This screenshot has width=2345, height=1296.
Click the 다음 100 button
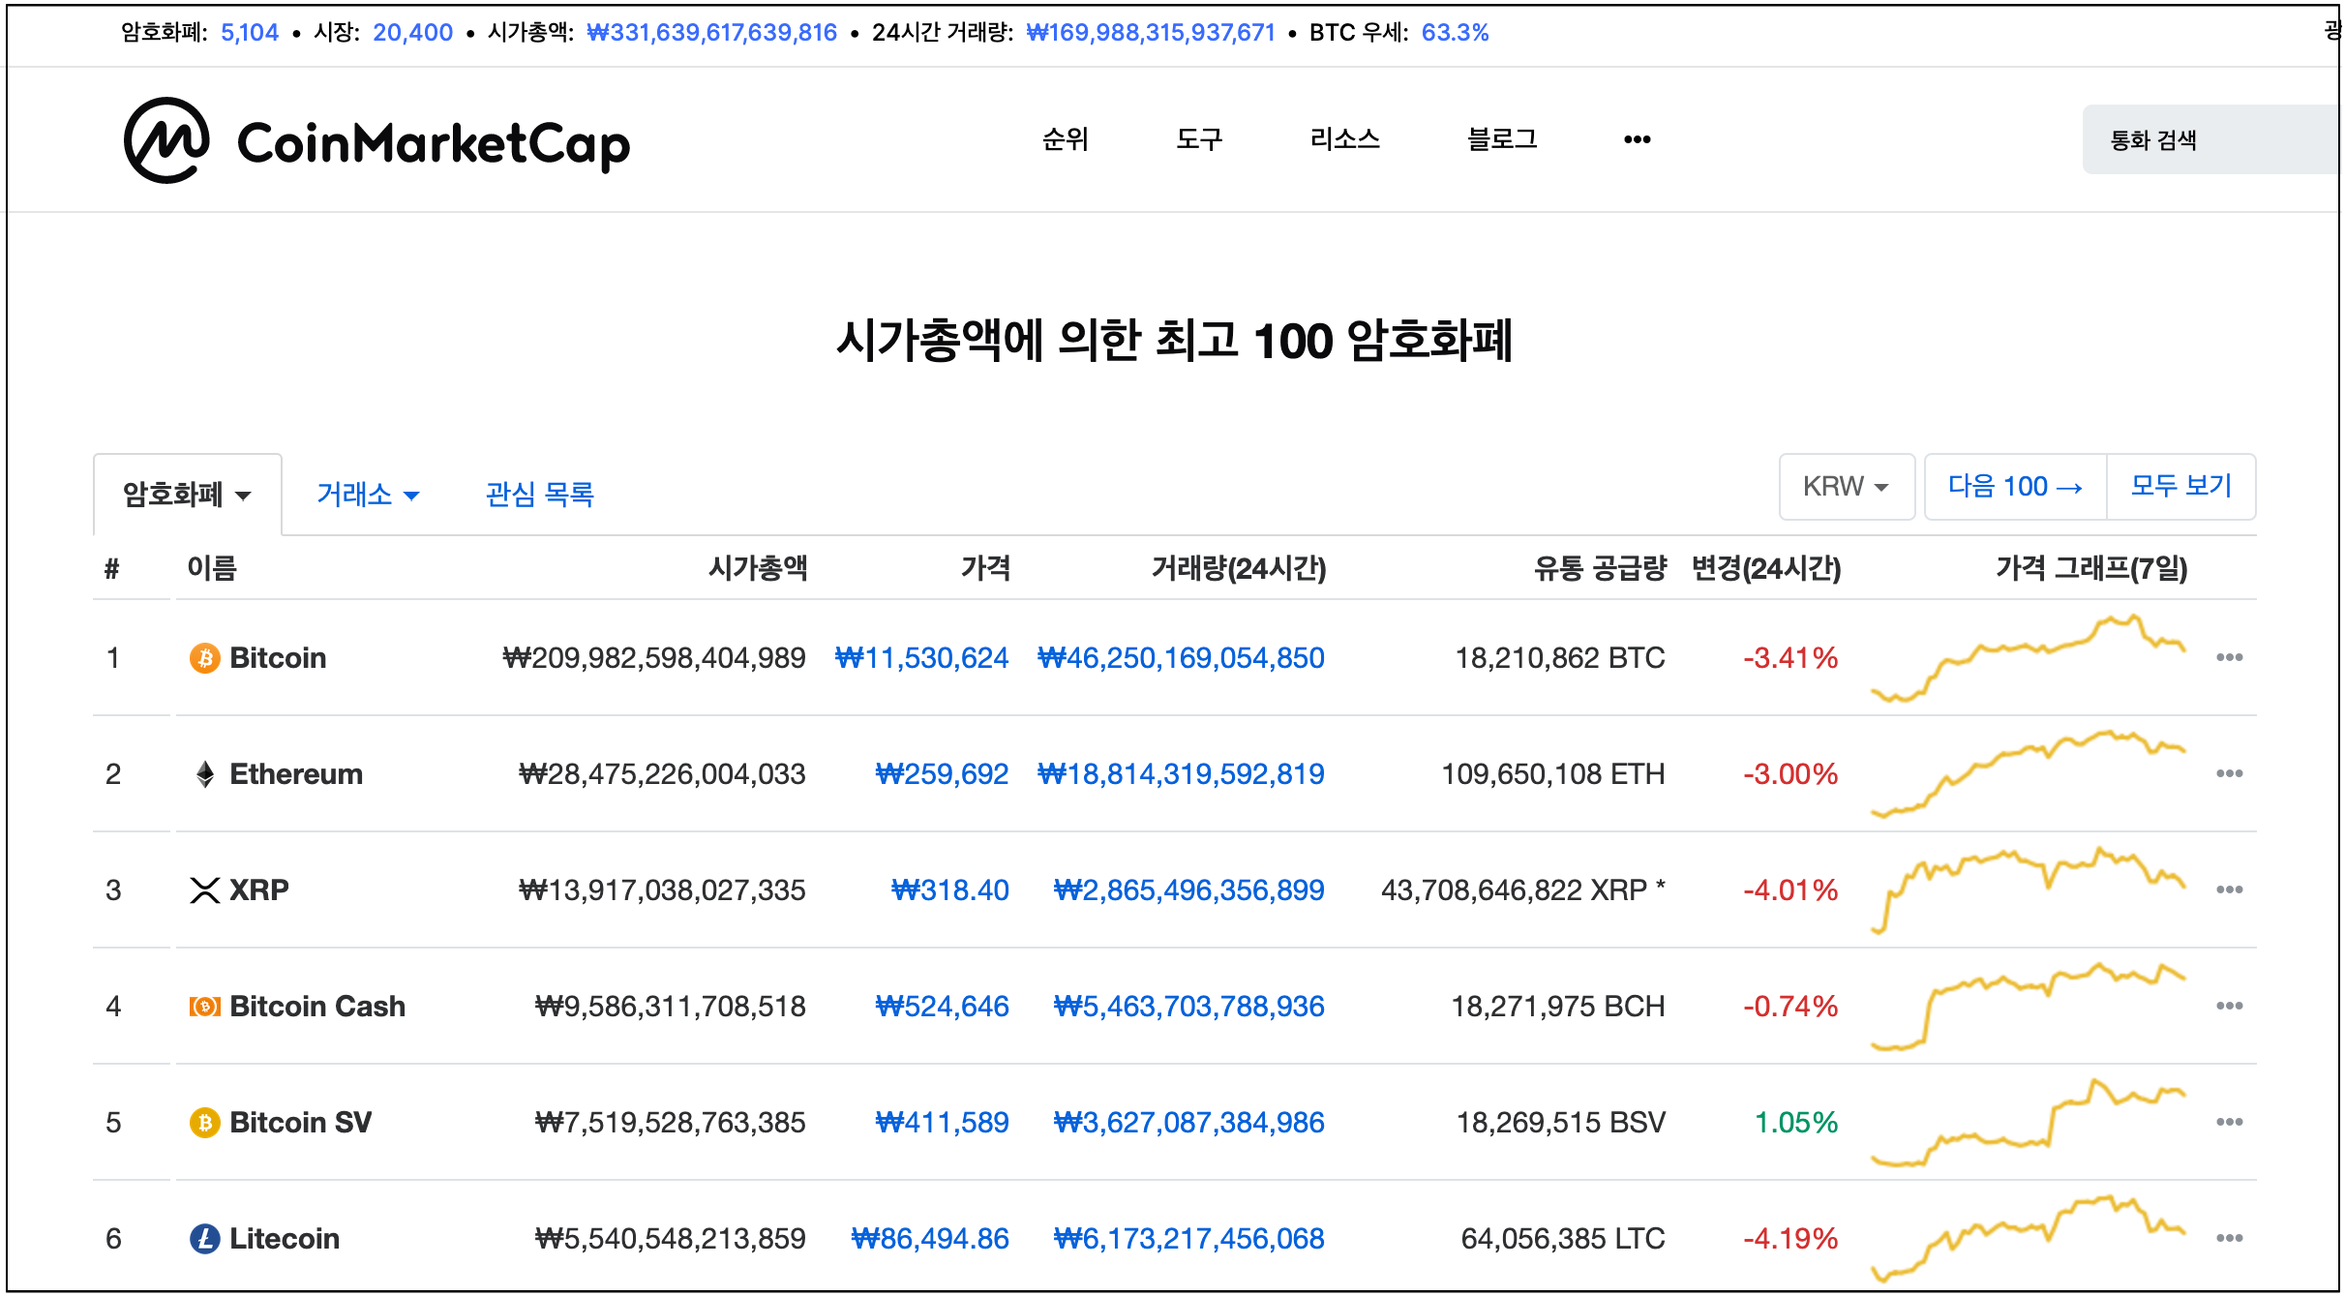[2015, 487]
